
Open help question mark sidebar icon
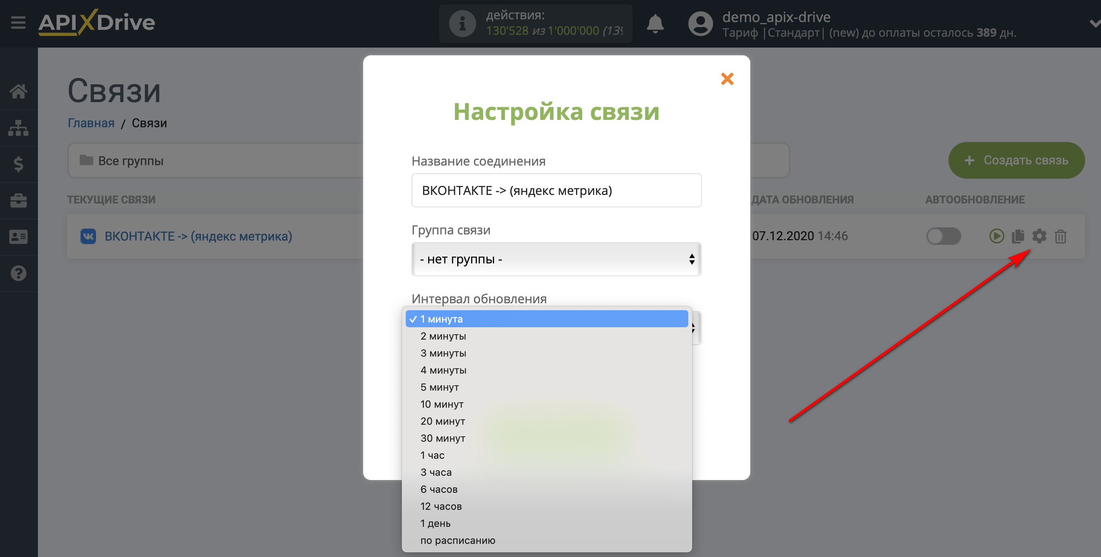[x=18, y=273]
